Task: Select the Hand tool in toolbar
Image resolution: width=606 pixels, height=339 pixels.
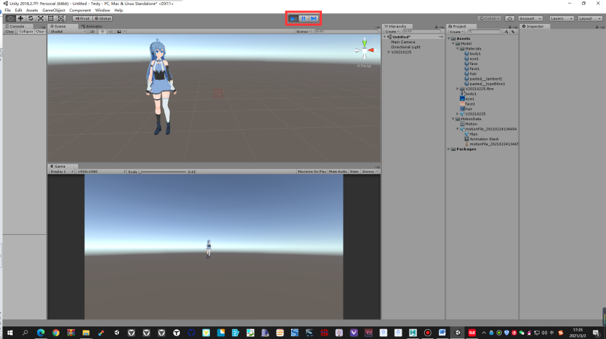Action: [x=10, y=19]
